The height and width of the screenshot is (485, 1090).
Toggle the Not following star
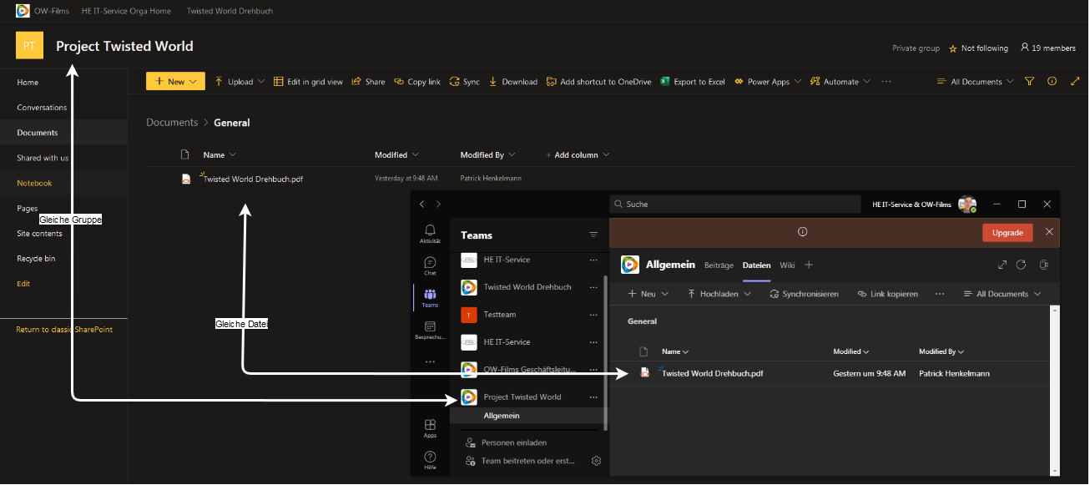tap(953, 48)
